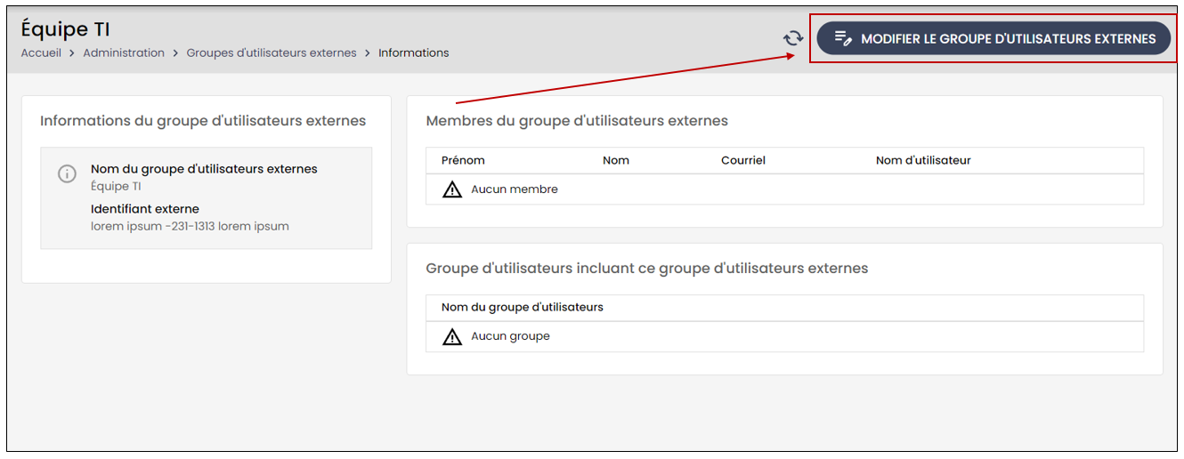Go to Accueil in the breadcrumb
Image resolution: width=1184 pixels, height=459 pixels.
41,53
